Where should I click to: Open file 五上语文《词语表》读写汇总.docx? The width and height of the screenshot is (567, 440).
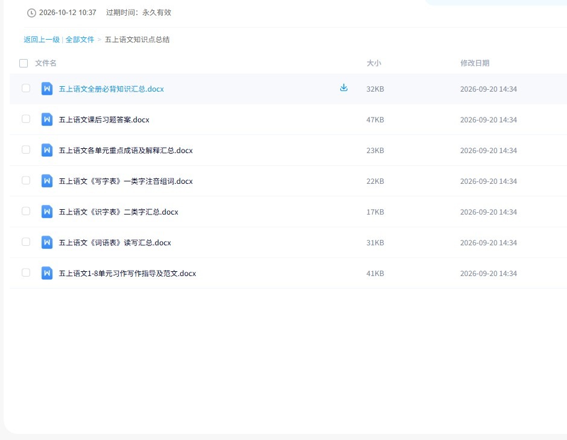pos(115,242)
